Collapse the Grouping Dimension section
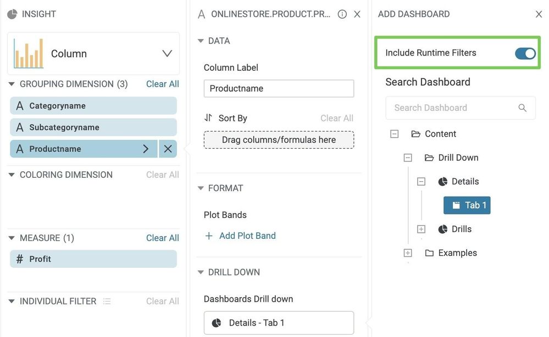Viewport: 549px width, 337px height. pos(12,84)
